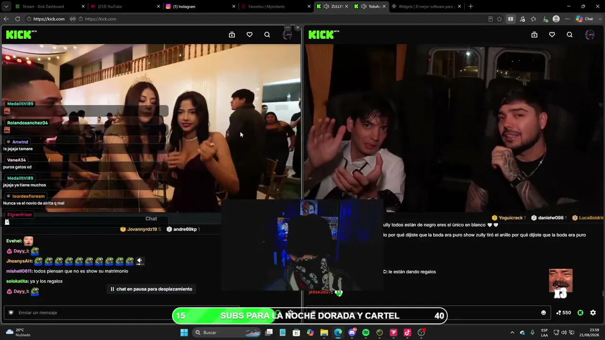605x340 pixels.
Task: Click the right pane address bar URL
Action: [x=101, y=19]
